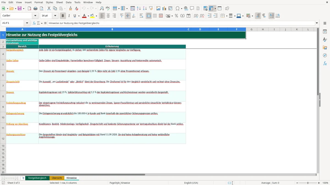The height and width of the screenshot is (185, 330).
Task: Open the Font Color dropdown arrow
Action: click(88, 16)
